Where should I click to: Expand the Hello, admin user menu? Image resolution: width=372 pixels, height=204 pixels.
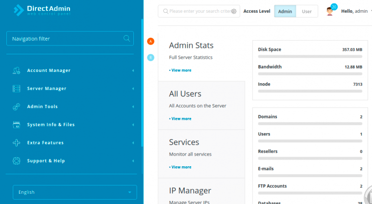tap(354, 11)
